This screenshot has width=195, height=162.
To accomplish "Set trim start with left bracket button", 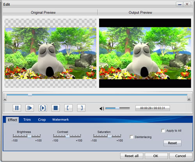I will (68, 108).
